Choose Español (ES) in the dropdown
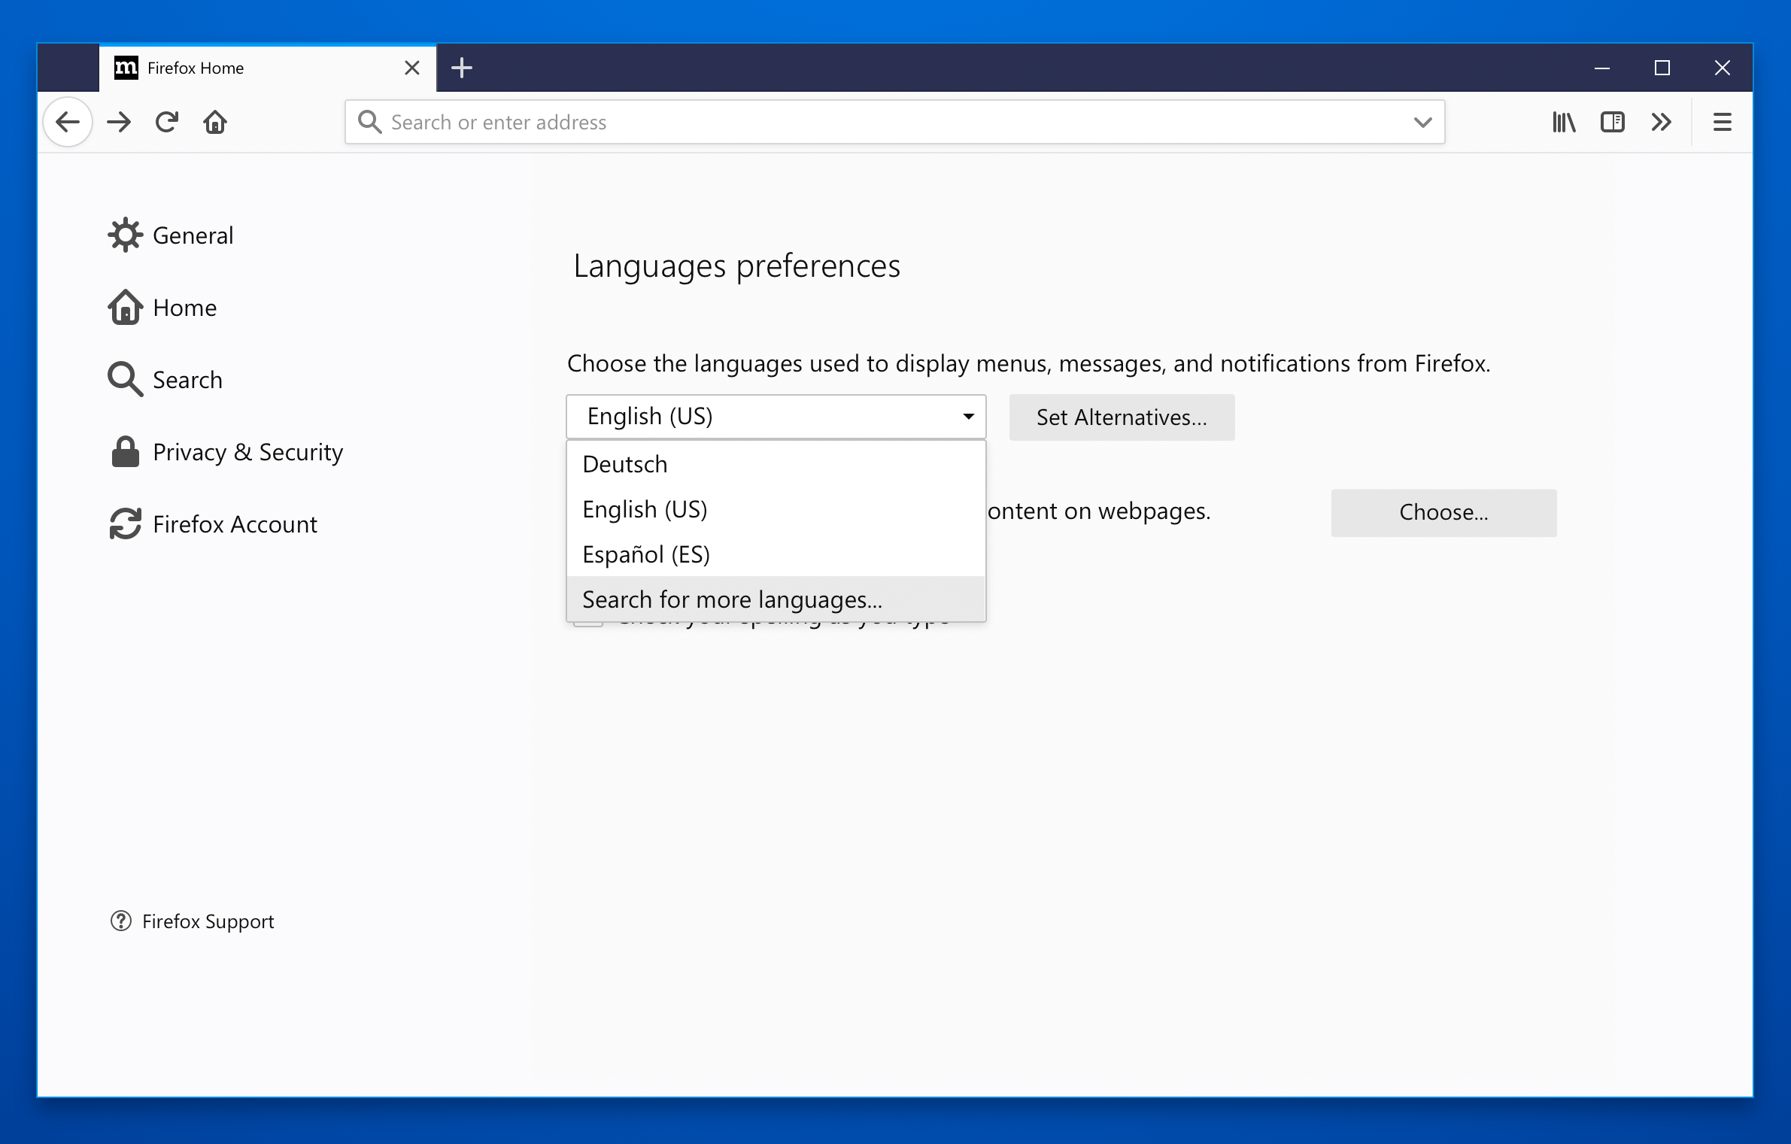The image size is (1791, 1144). (x=646, y=554)
